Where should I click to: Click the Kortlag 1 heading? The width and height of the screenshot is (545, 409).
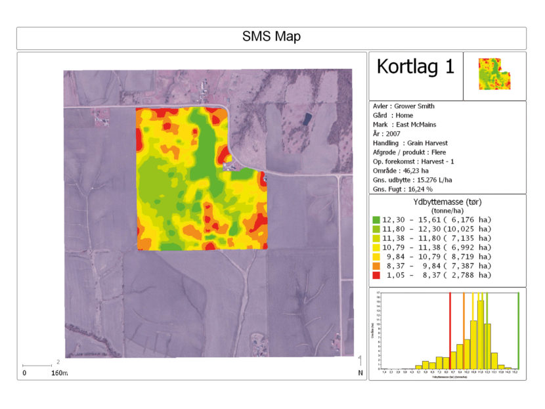point(416,66)
